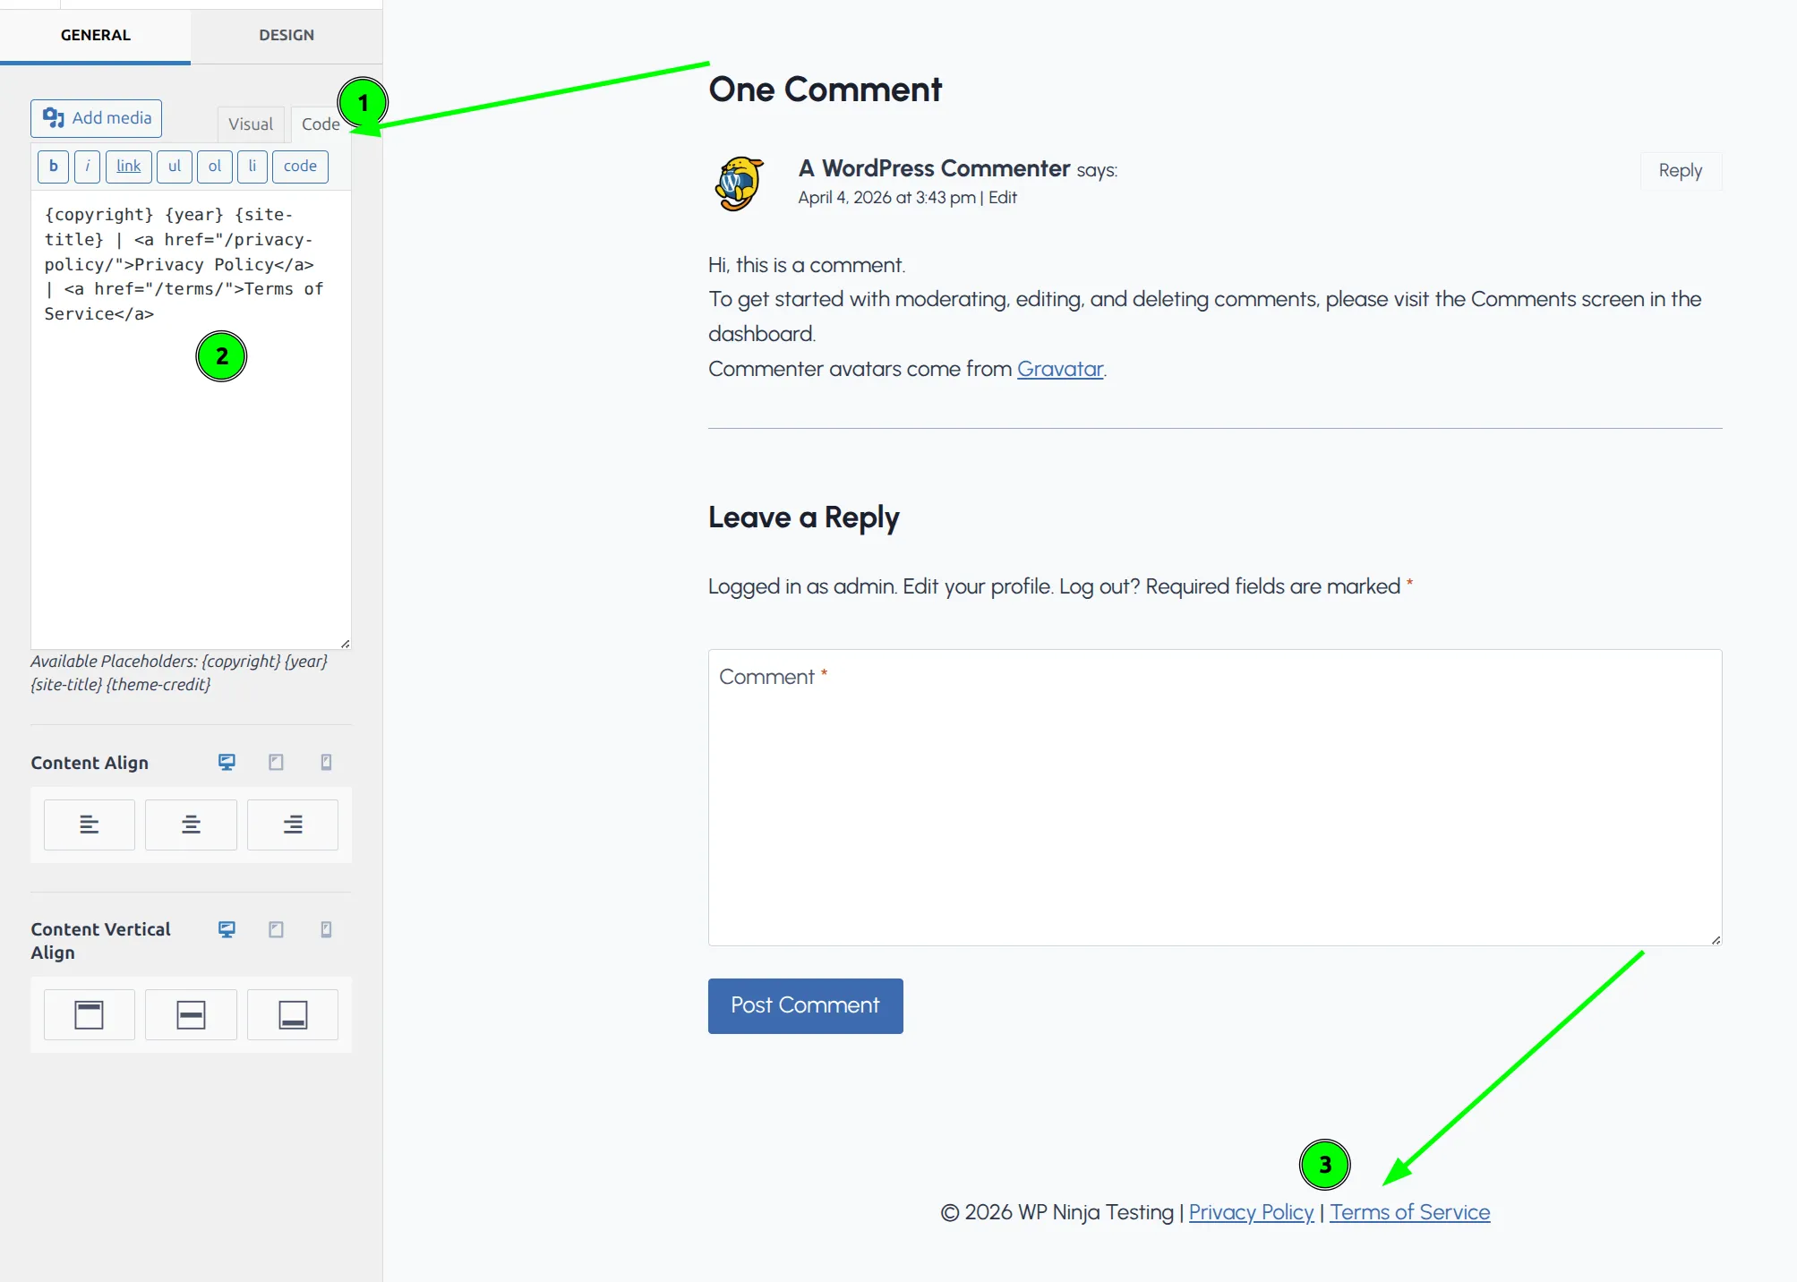Switch to the Visual editor tab
The width and height of the screenshot is (1797, 1282).
tap(250, 124)
